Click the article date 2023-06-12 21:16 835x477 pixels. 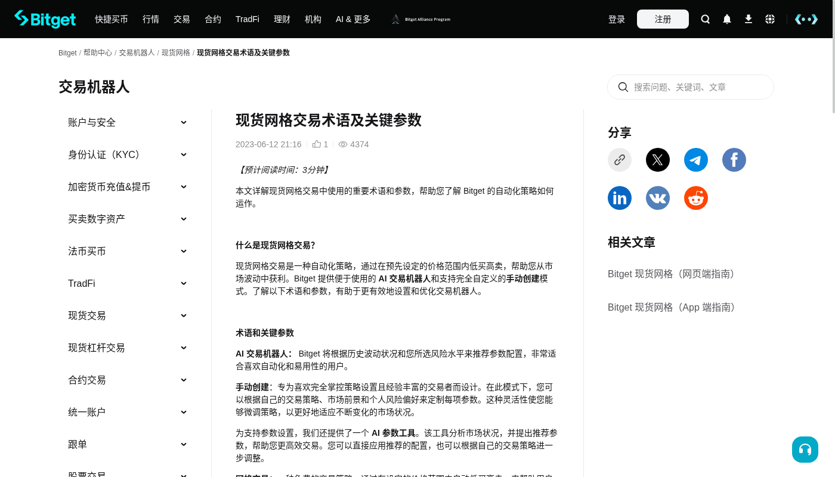click(268, 144)
